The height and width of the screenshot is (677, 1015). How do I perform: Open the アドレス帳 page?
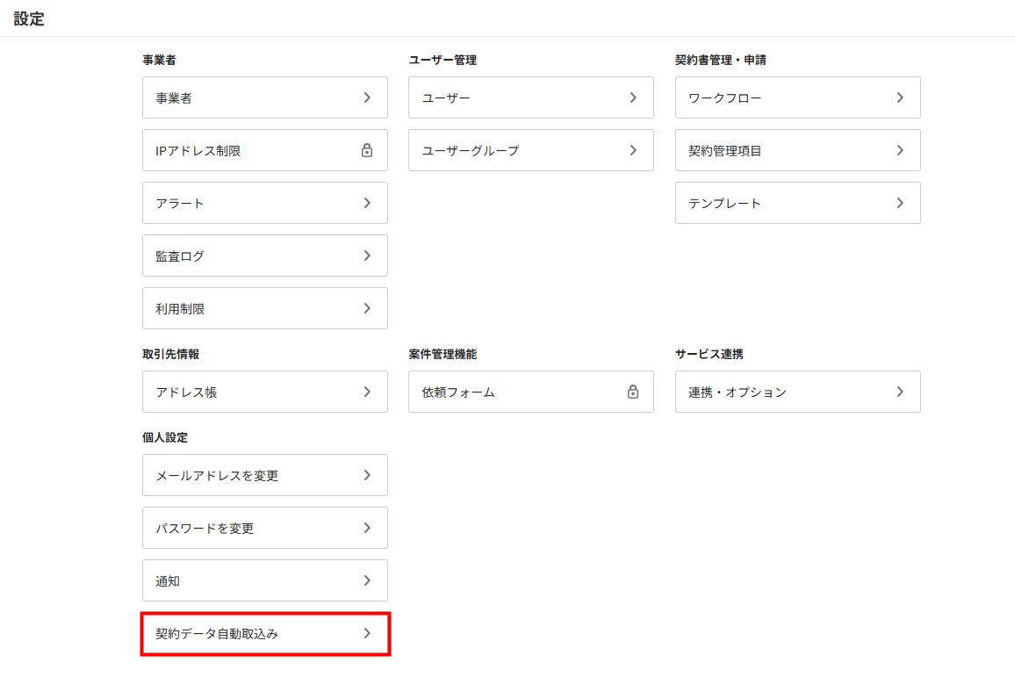(x=264, y=392)
